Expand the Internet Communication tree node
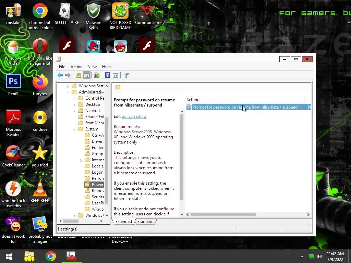Image resolution: width=351 pixels, height=263 pixels. click(81, 160)
